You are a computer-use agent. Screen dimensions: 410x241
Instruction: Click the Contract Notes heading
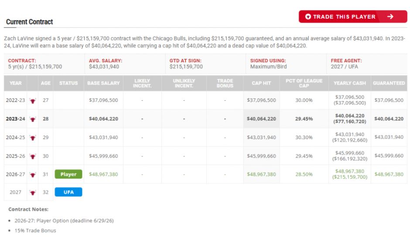28,209
